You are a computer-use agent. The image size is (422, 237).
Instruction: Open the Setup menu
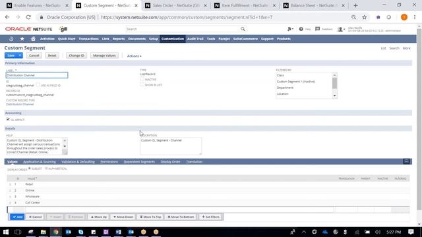(154, 39)
